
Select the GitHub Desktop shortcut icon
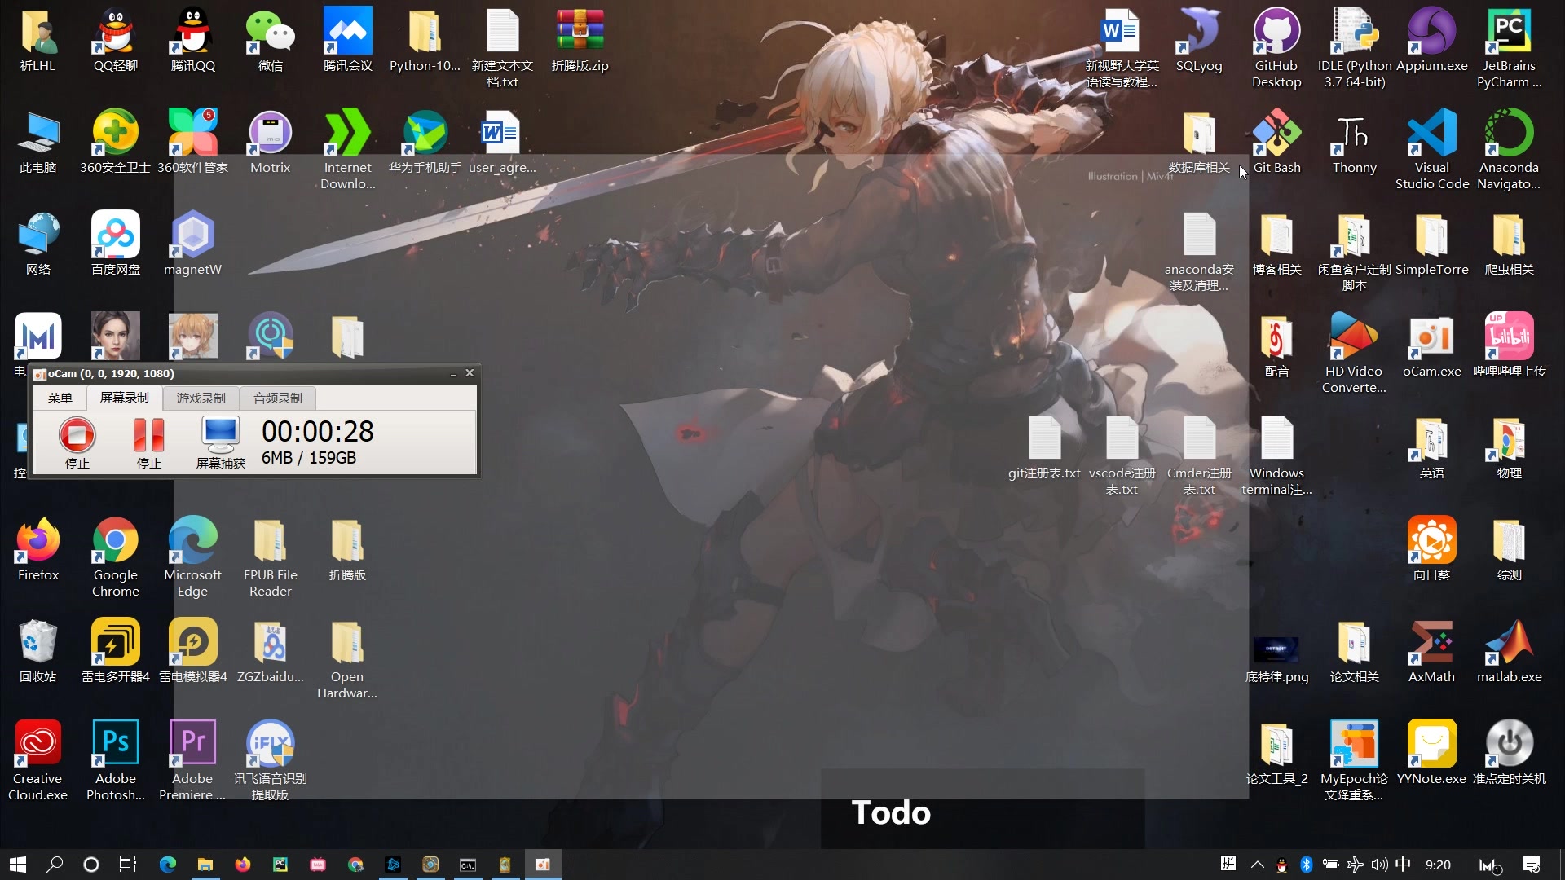[x=1276, y=33]
